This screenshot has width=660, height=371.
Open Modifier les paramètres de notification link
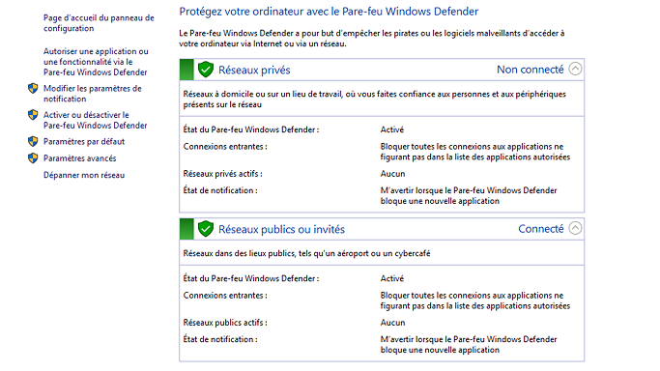(93, 94)
